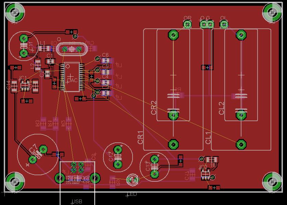Select the upper pad of capacitor C13
287x205 pixels.
point(155,159)
